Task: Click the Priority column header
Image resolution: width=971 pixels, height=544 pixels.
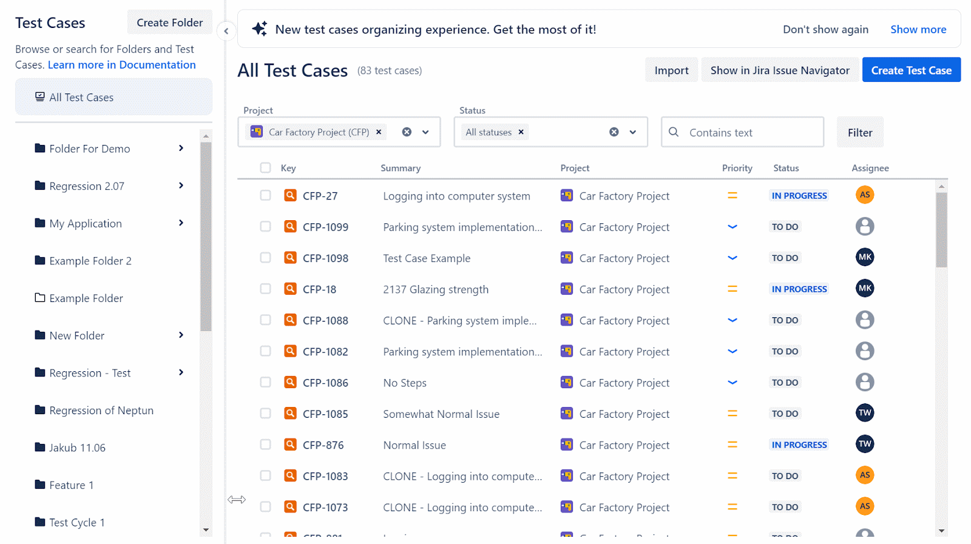Action: point(737,168)
